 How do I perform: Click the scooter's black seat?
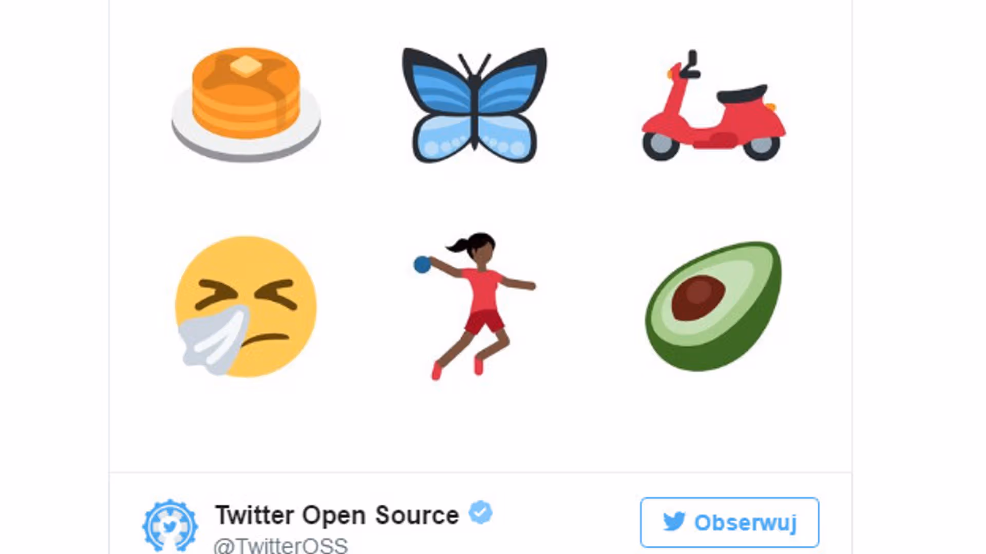click(x=743, y=94)
